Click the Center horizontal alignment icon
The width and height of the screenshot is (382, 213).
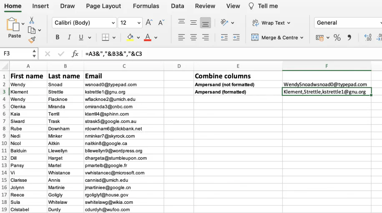[x=194, y=38]
